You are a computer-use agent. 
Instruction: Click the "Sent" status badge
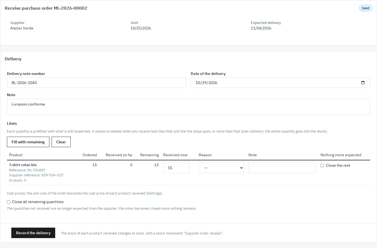365,8
